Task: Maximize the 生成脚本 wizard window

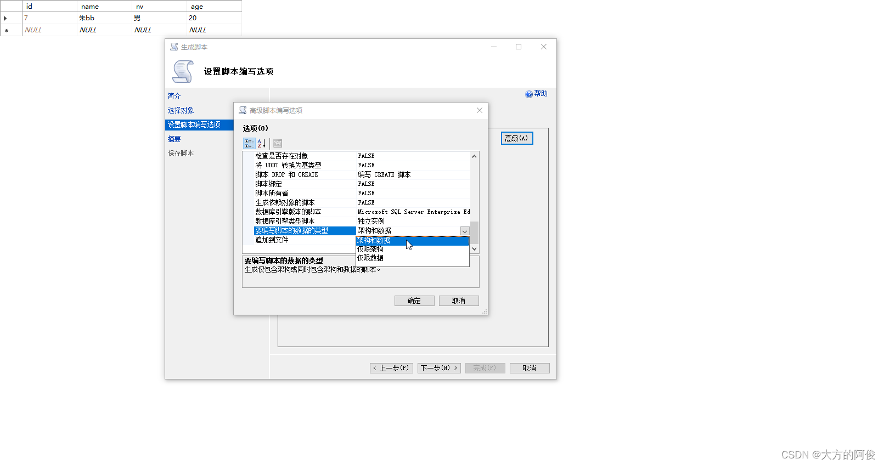Action: [519, 47]
